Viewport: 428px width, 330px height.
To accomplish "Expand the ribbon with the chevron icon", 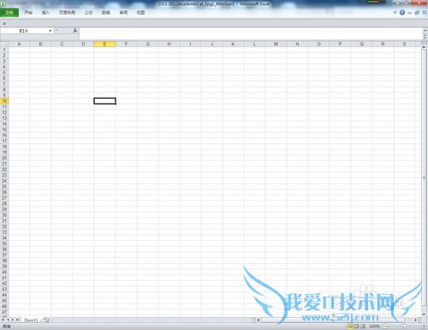I will [x=395, y=13].
